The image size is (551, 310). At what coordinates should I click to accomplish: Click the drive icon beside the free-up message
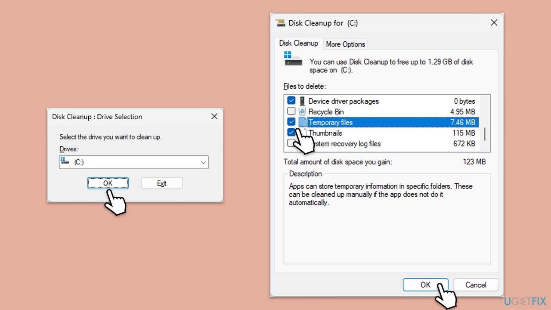293,59
